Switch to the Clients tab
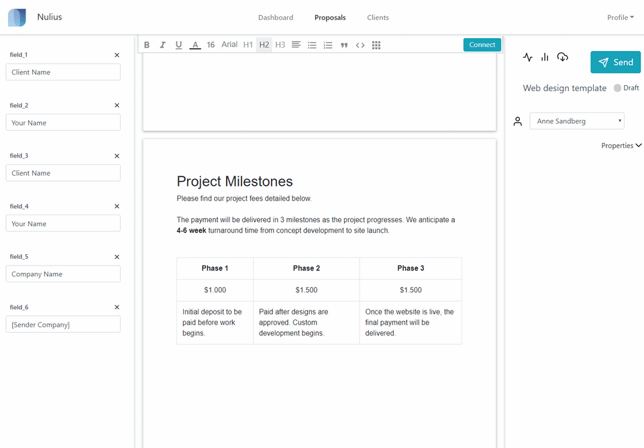 click(x=378, y=17)
